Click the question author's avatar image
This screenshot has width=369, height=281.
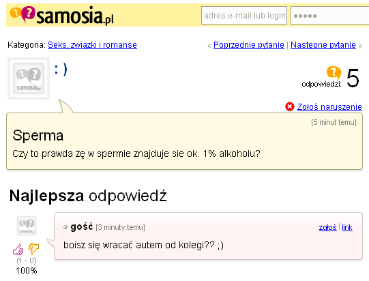pyautogui.click(x=29, y=78)
